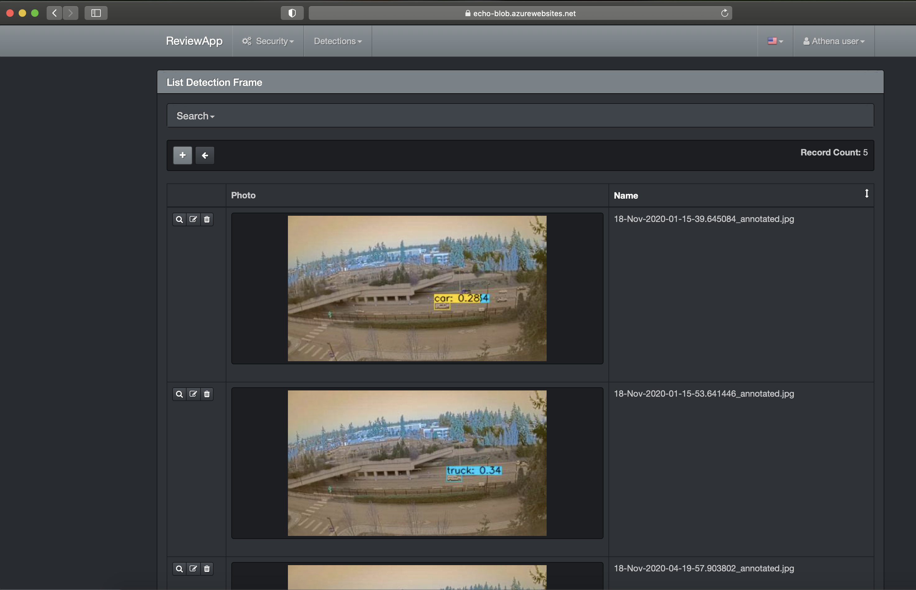This screenshot has height=590, width=916.
Task: Open the Security menu
Action: pos(268,41)
